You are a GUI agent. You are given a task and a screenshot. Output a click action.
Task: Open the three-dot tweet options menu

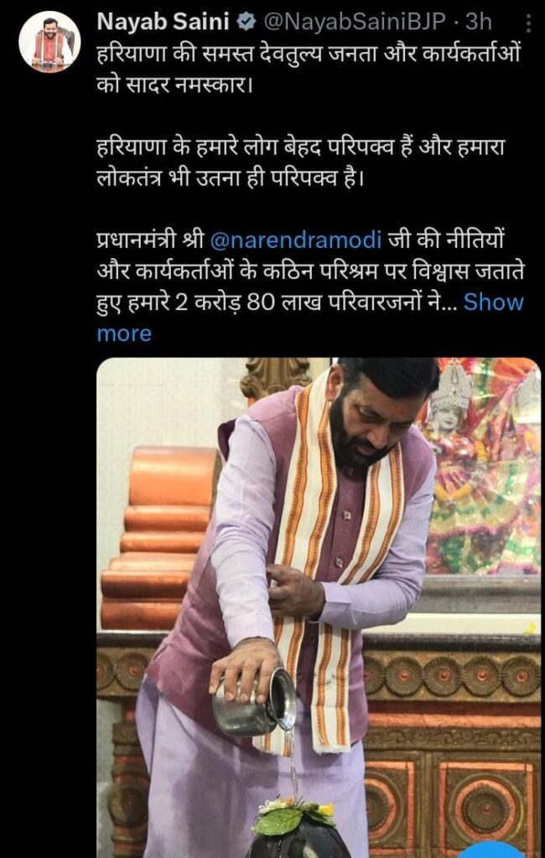[x=528, y=23]
